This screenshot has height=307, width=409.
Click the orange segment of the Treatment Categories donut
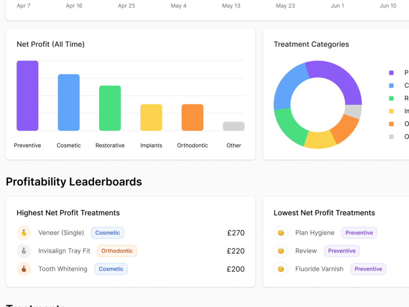[345, 129]
